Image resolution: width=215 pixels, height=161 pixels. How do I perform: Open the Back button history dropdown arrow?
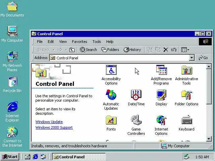point(54,50)
